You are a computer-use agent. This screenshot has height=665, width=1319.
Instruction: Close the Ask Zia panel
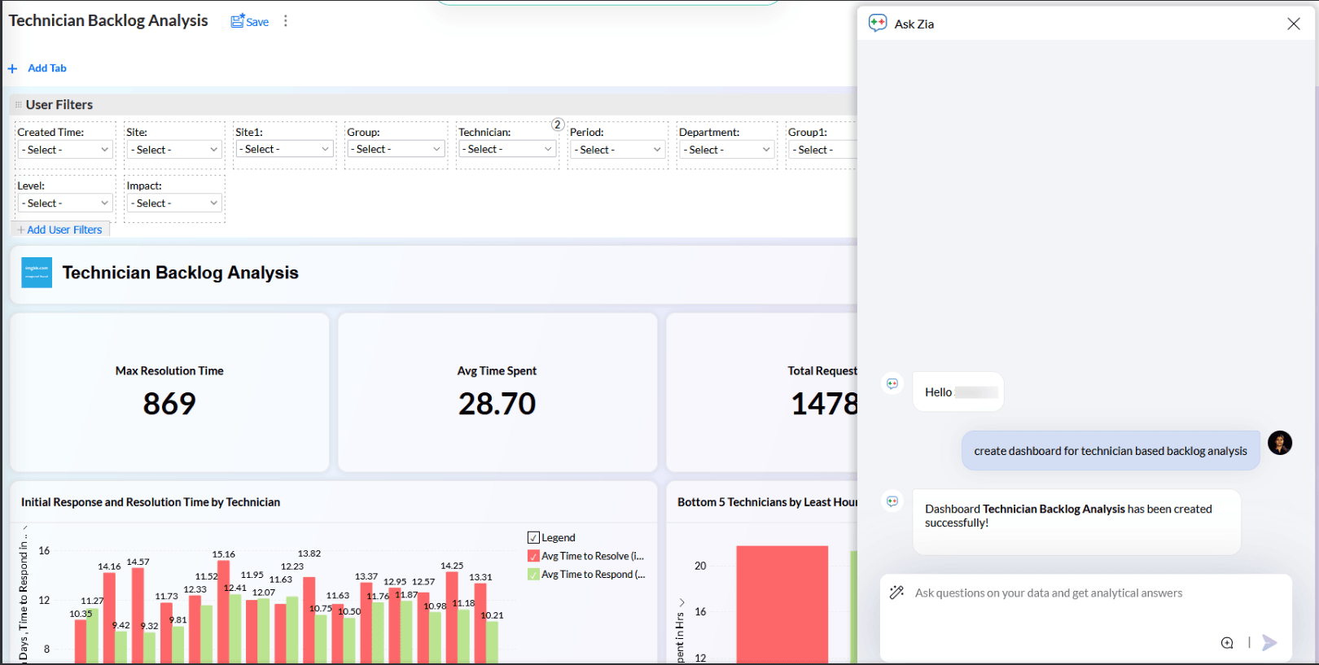[1293, 24]
